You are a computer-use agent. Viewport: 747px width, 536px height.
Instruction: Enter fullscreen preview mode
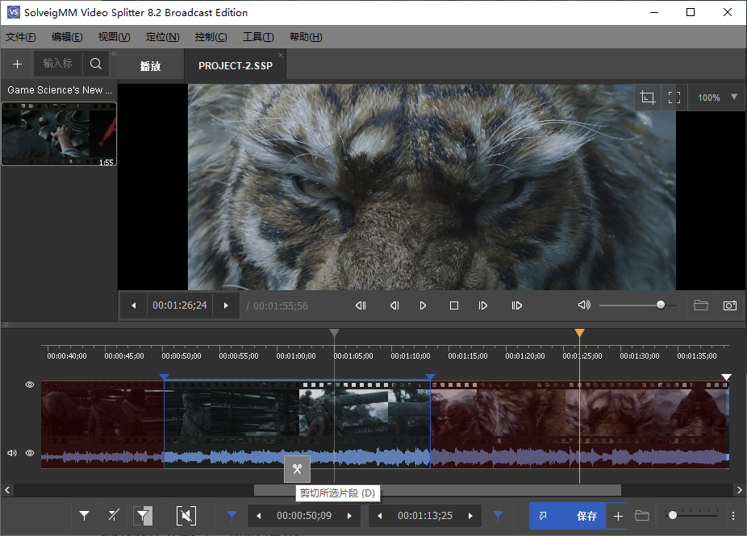(674, 98)
